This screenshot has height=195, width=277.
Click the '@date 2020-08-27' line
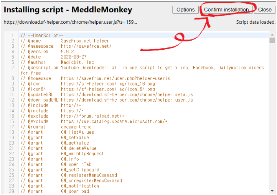[x=53, y=57]
